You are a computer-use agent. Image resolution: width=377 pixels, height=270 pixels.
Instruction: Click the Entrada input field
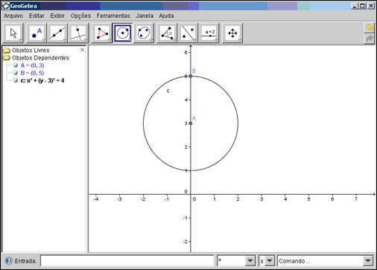point(127,261)
